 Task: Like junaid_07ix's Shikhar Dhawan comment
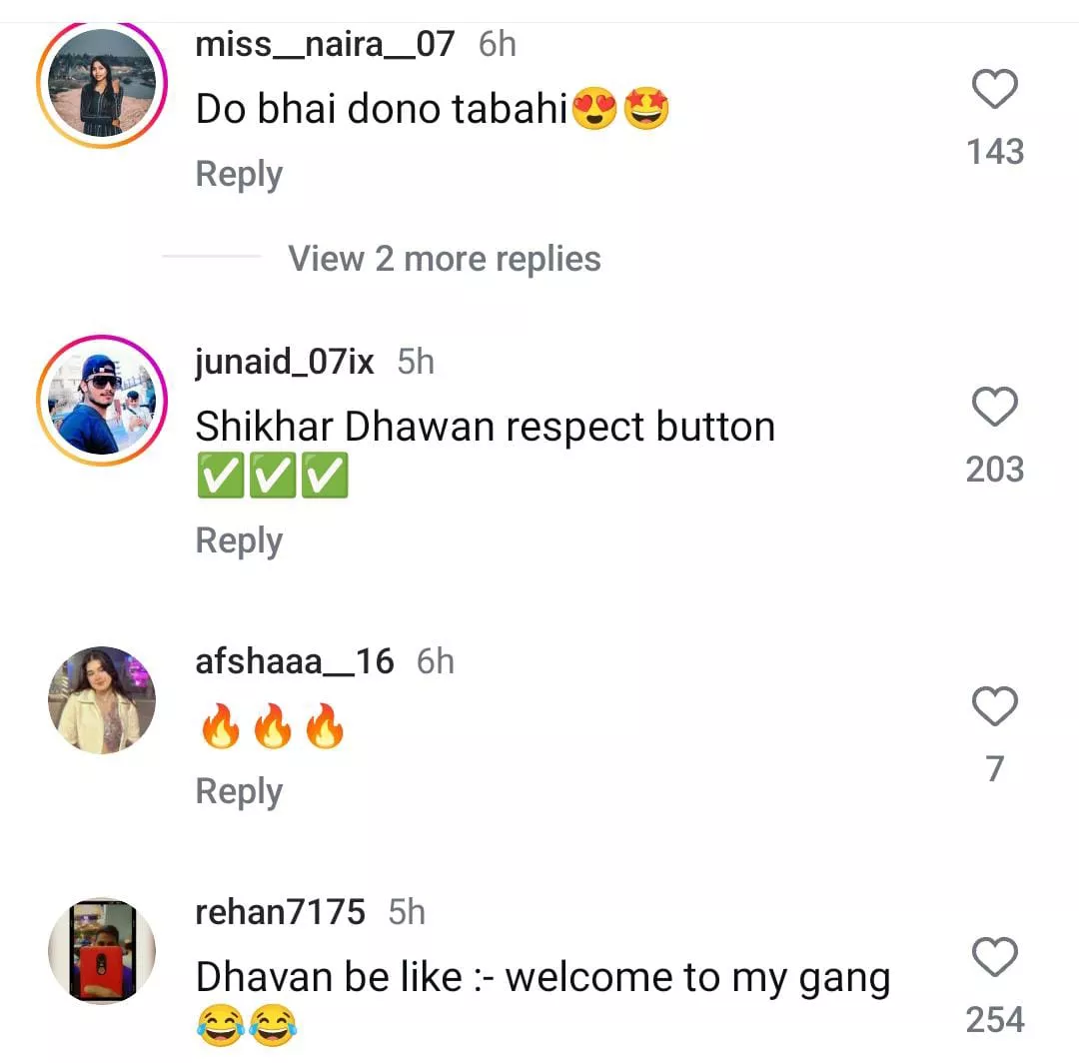click(x=994, y=409)
